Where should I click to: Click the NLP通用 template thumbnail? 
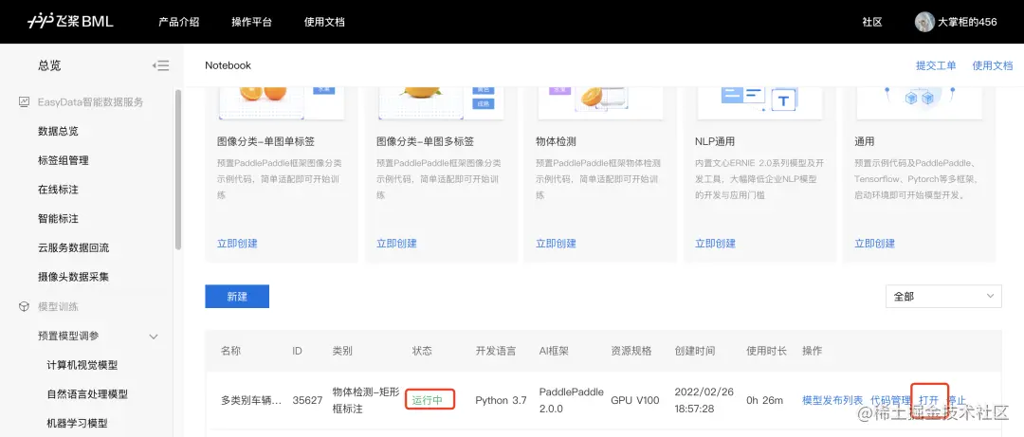pyautogui.click(x=759, y=103)
